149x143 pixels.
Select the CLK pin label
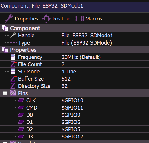point(31,101)
